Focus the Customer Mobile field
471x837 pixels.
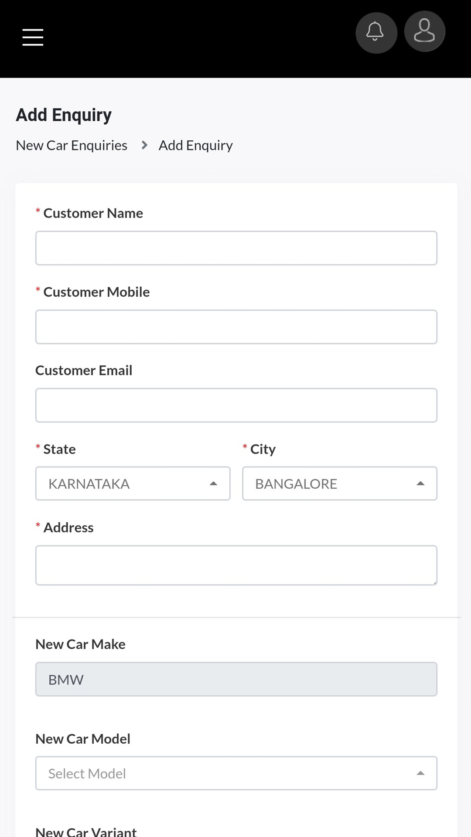[236, 327]
